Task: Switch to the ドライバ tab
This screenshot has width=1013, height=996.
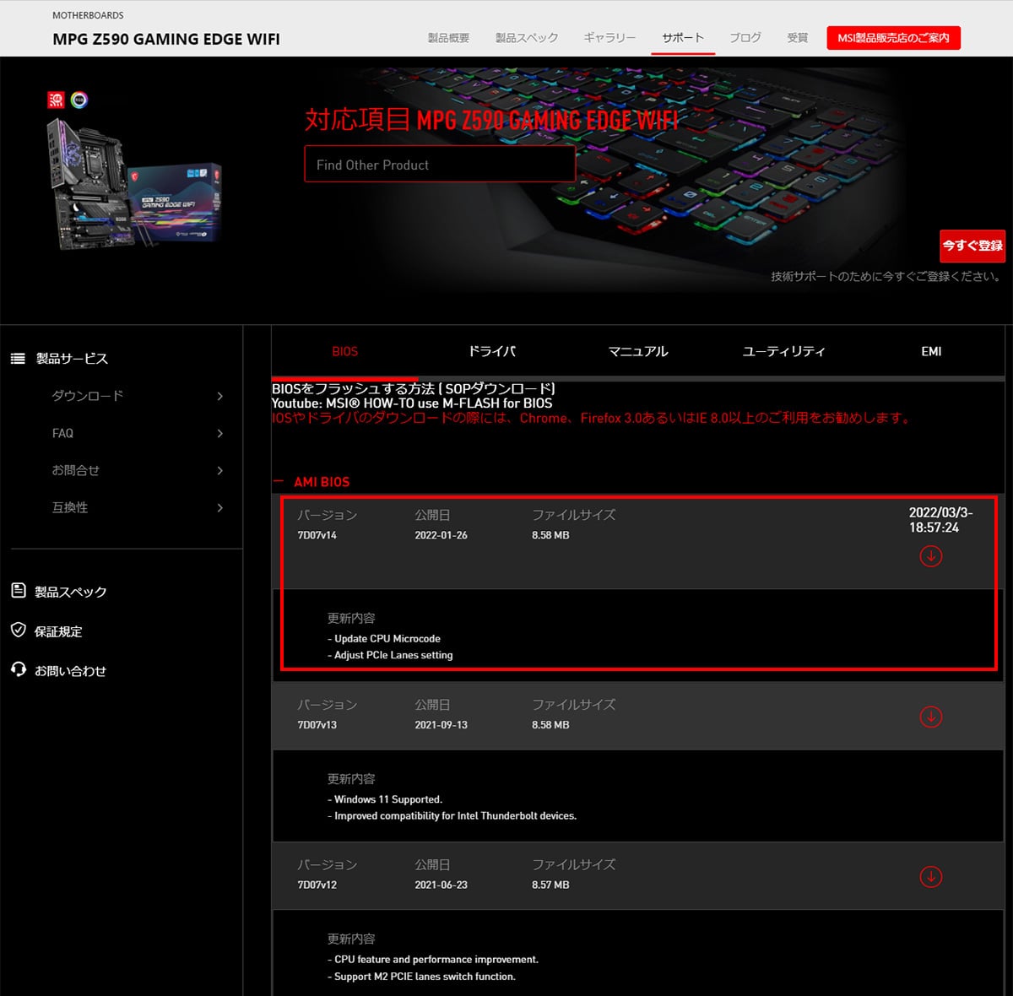Action: pyautogui.click(x=491, y=351)
